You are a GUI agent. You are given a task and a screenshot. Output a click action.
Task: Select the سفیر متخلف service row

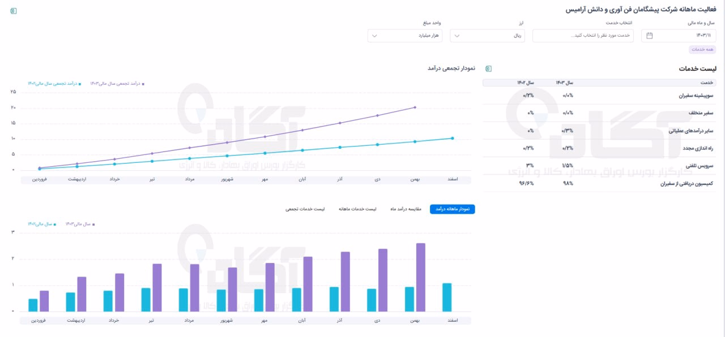point(599,113)
